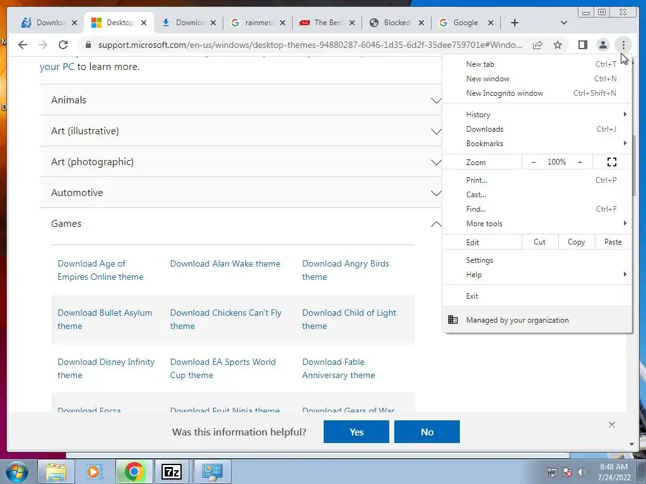646x484 pixels.
Task: Open 7-Zip from taskbar
Action: tap(172, 471)
